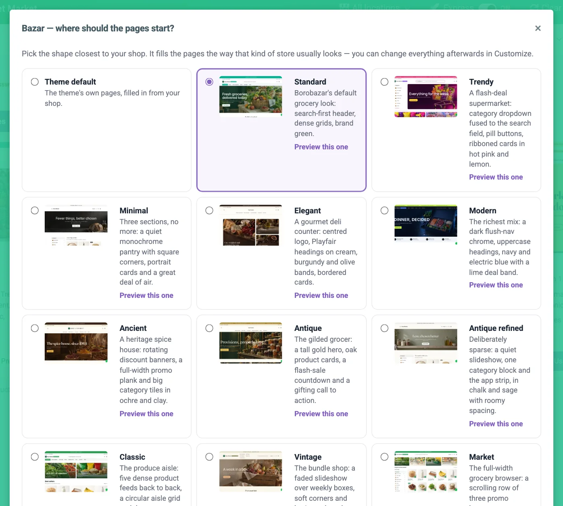The width and height of the screenshot is (563, 506).
Task: Pick the Minimal radio button
Action: [35, 211]
